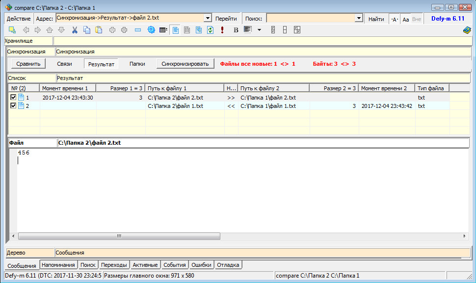Open the События bottom tab
The image size is (476, 283).
point(175,265)
